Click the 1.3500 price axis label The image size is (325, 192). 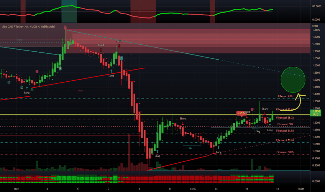316,101
